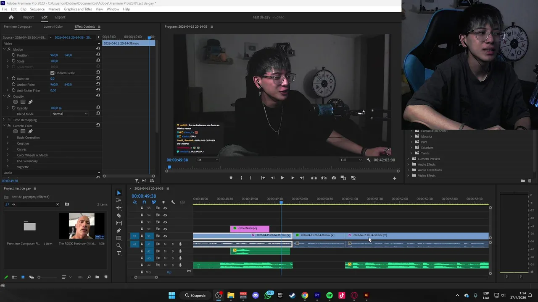Select the Ripple Edit tool
Screen dimensions: 538x302
tap(119, 208)
